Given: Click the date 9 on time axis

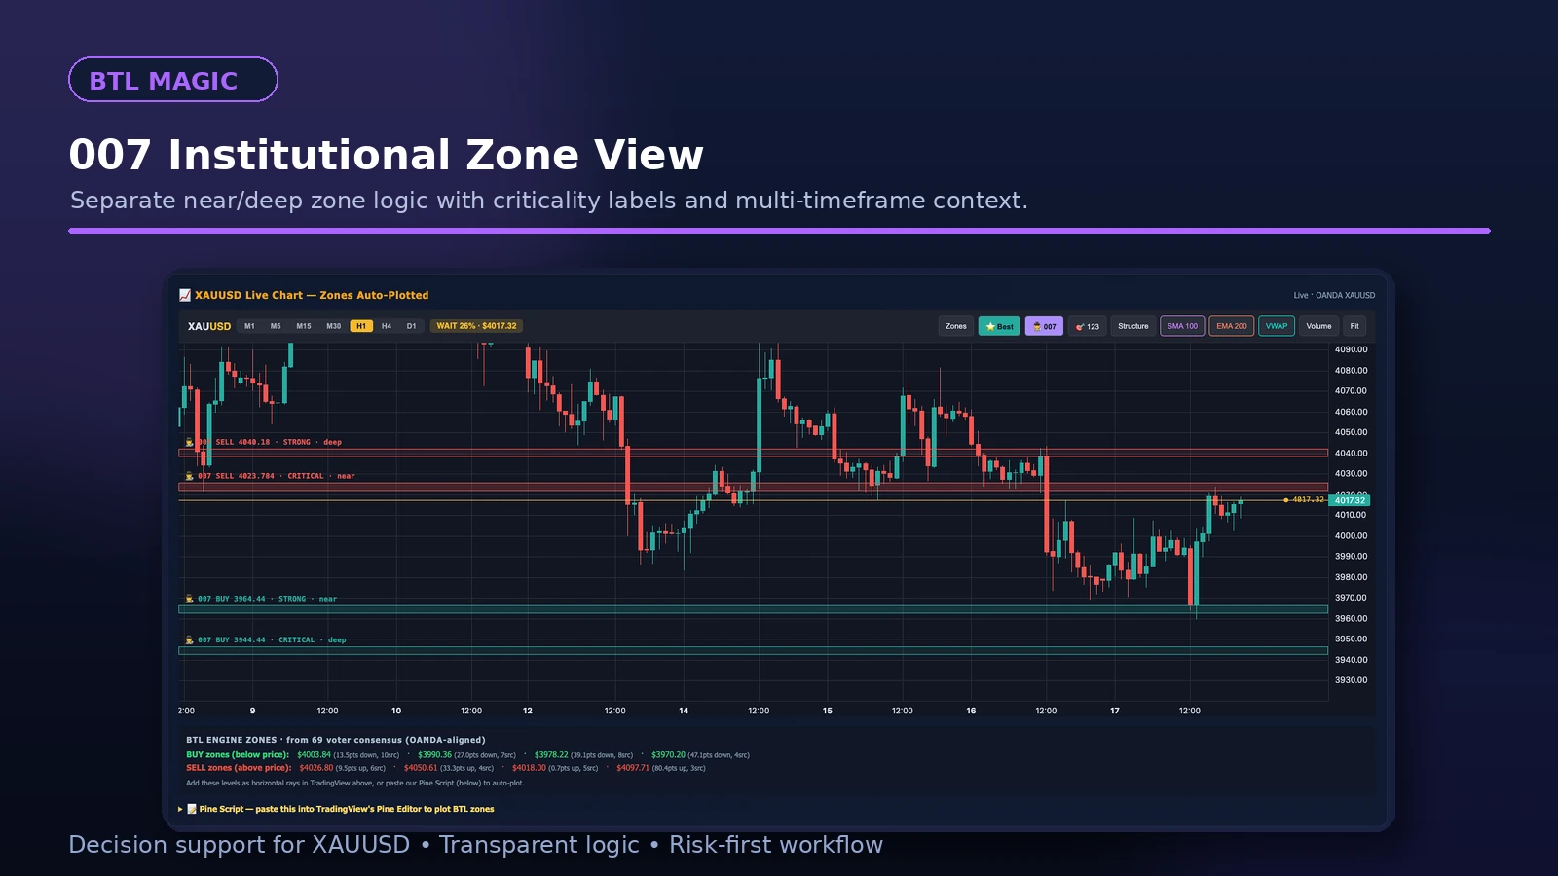Looking at the screenshot, I should click(252, 711).
